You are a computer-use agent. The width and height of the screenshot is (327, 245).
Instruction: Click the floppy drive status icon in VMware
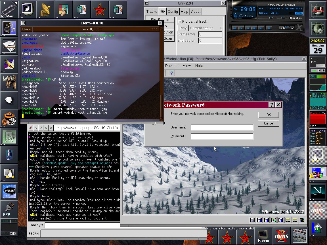[252, 220]
